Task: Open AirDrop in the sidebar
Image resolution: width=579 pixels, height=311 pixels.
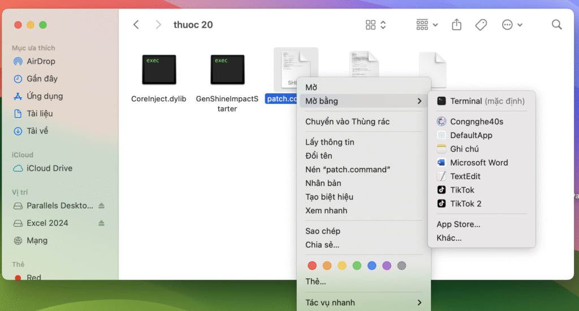Action: pyautogui.click(x=41, y=61)
